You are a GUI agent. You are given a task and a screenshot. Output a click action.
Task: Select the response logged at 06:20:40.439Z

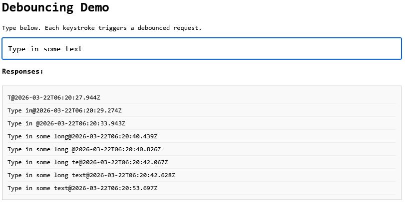[x=82, y=136]
